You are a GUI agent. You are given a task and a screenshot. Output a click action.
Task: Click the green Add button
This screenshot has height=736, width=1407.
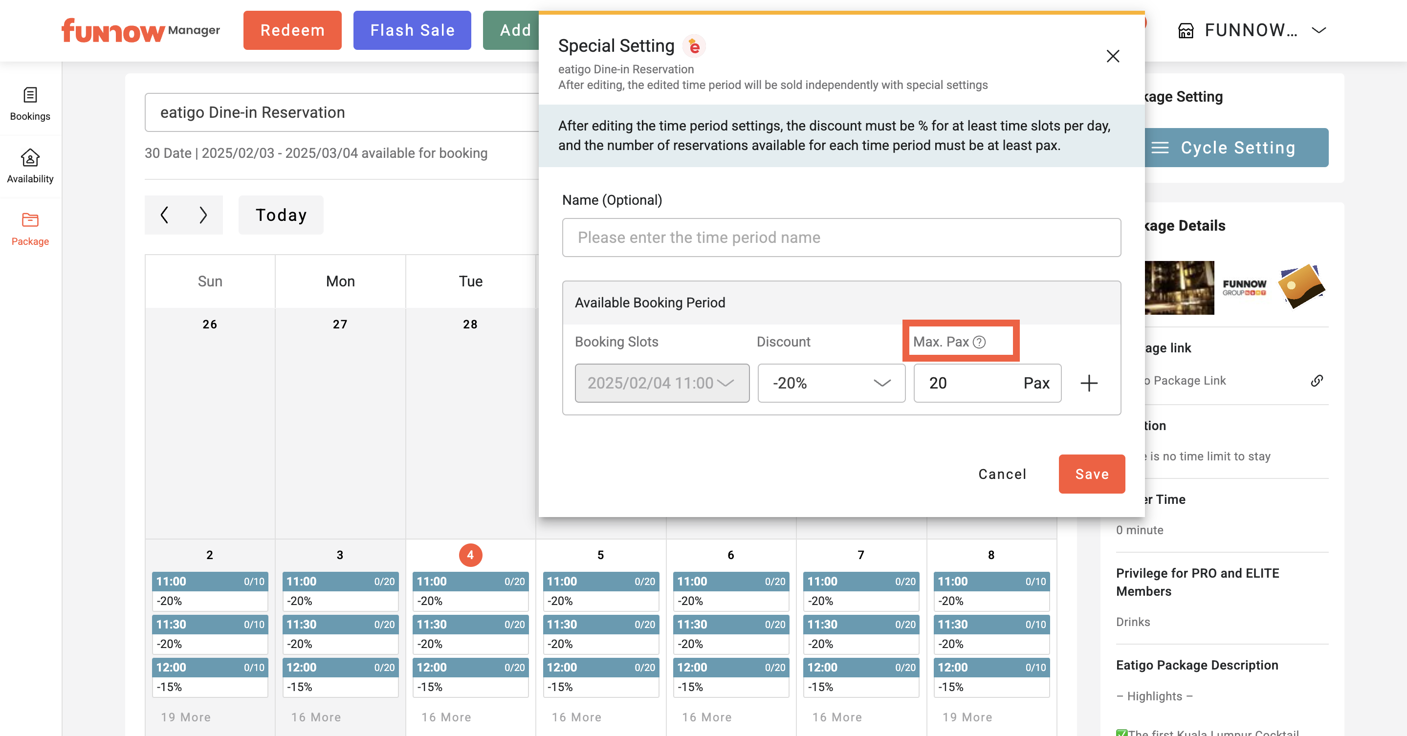[x=511, y=30]
